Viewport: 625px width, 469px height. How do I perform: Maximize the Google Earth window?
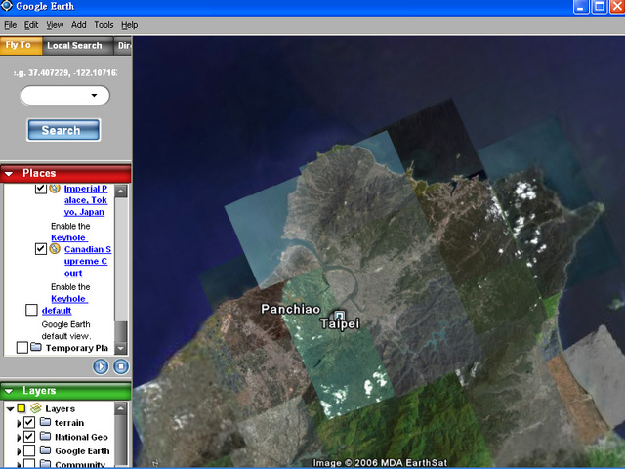click(599, 7)
